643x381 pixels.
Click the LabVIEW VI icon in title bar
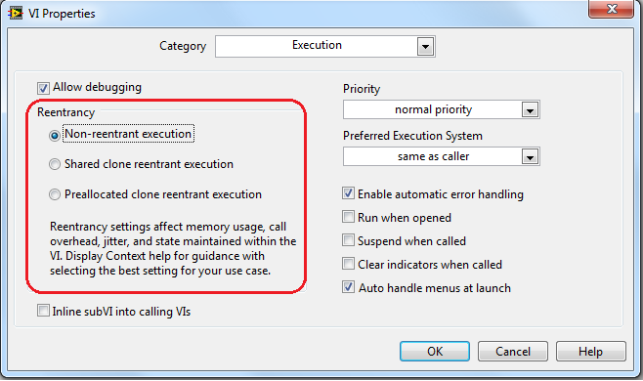(x=16, y=13)
